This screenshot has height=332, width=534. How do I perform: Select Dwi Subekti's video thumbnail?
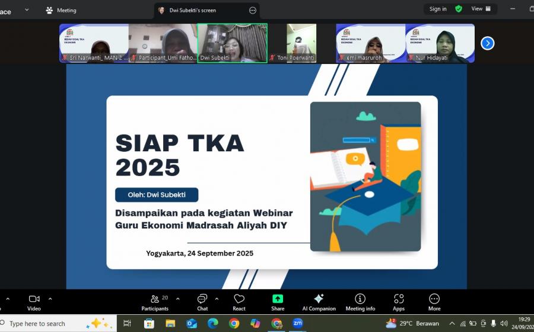(232, 43)
